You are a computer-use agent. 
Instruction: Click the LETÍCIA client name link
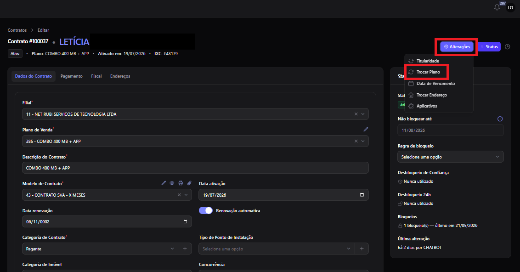74,42
